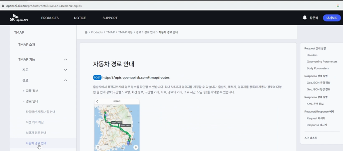Expand the 교통 정보 triangle
Screen dimensions: 343x151
(24, 91)
